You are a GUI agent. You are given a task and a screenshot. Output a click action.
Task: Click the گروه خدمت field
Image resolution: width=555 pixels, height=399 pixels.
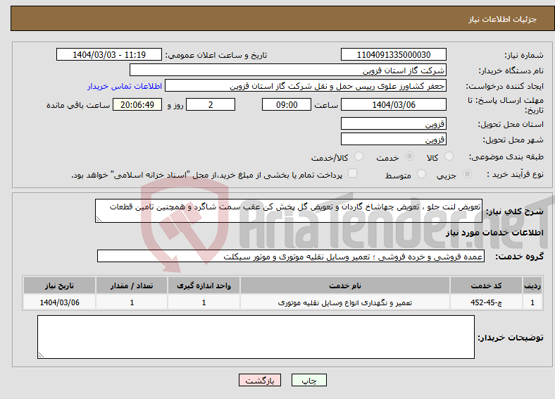291,256
